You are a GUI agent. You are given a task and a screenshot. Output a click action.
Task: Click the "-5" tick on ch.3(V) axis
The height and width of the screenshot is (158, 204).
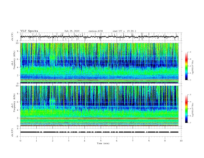18,137
